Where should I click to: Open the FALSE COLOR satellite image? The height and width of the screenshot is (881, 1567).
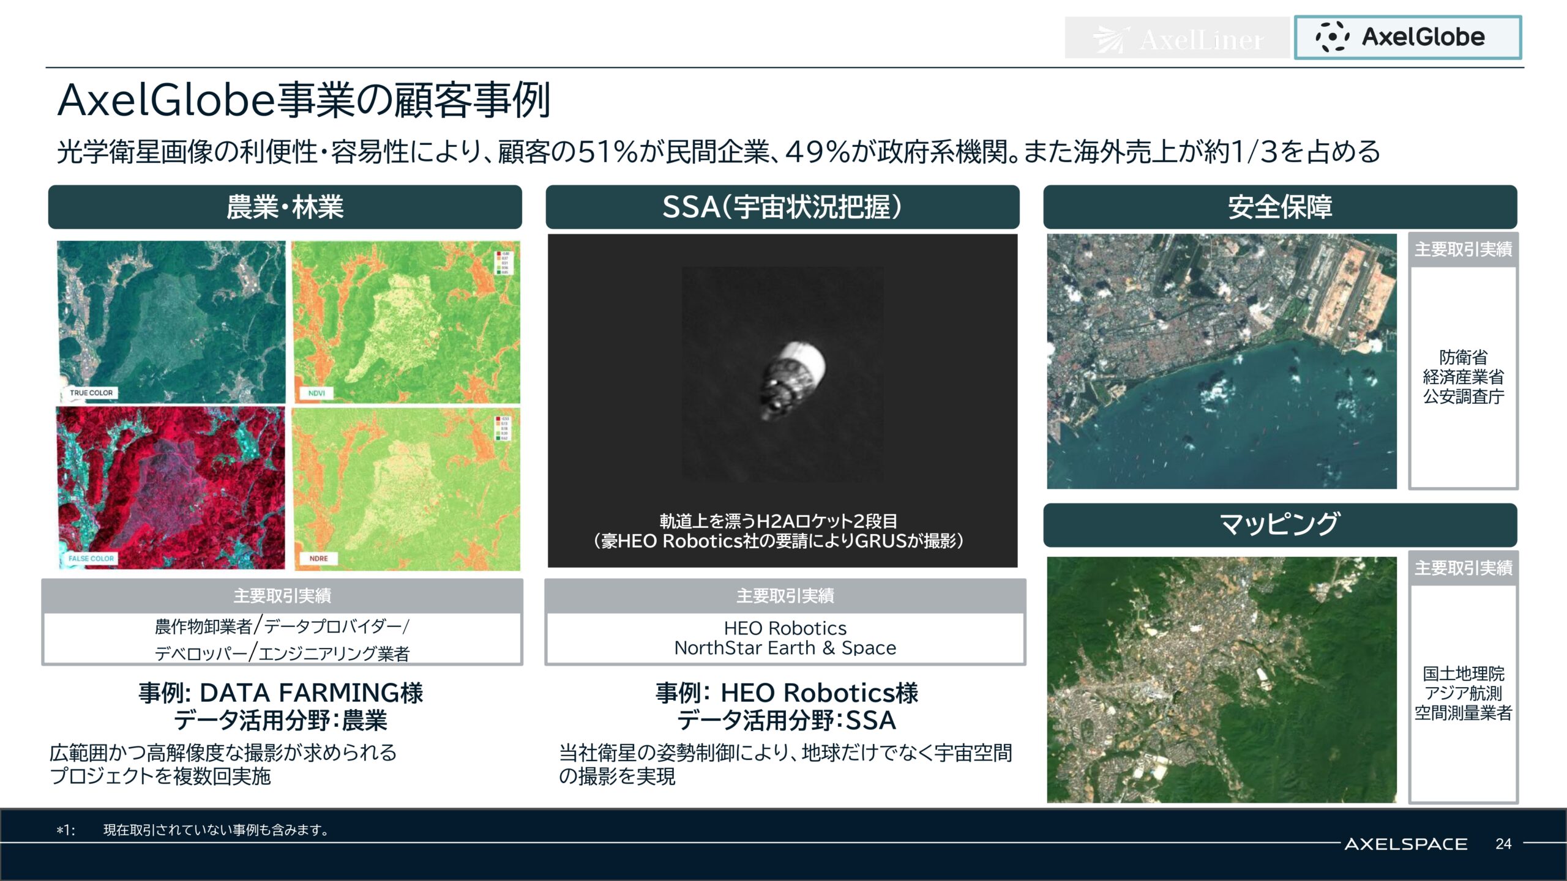[171, 488]
